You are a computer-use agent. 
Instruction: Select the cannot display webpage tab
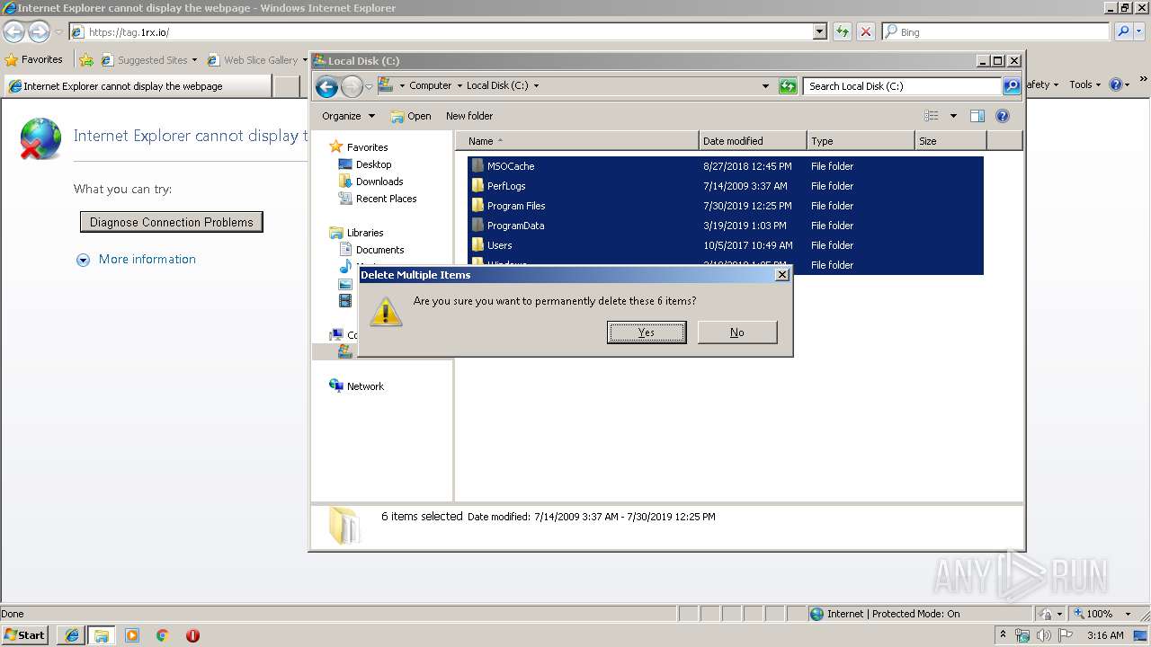pos(137,86)
